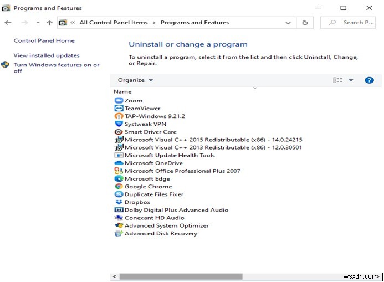Click the scroll left arrow
Screen dimensions: 384x282
click(x=114, y=276)
